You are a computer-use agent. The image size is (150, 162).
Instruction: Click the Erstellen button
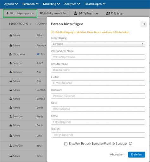[137, 154]
